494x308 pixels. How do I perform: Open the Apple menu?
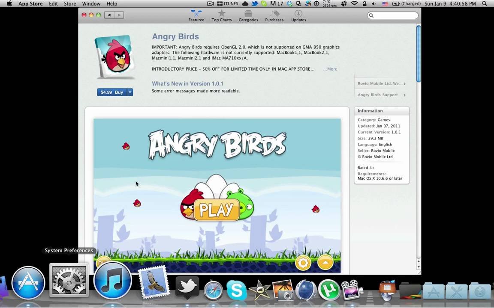pyautogui.click(x=9, y=4)
